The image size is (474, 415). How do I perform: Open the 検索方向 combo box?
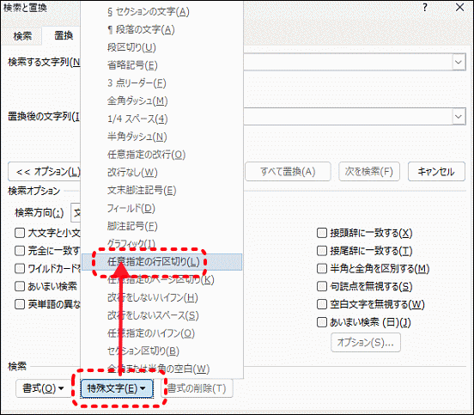coord(76,213)
